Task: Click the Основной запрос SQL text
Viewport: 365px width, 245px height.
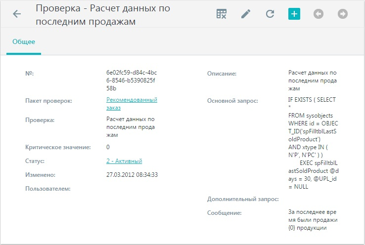Action: pos(314,143)
